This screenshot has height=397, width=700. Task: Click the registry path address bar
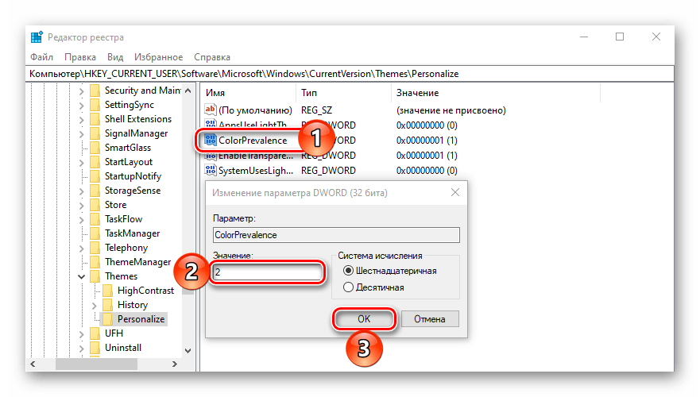tap(350, 73)
